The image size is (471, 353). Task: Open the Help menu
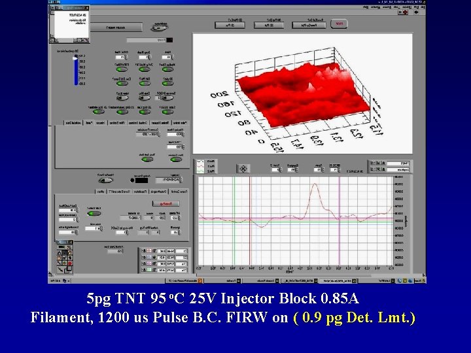pos(366,7)
